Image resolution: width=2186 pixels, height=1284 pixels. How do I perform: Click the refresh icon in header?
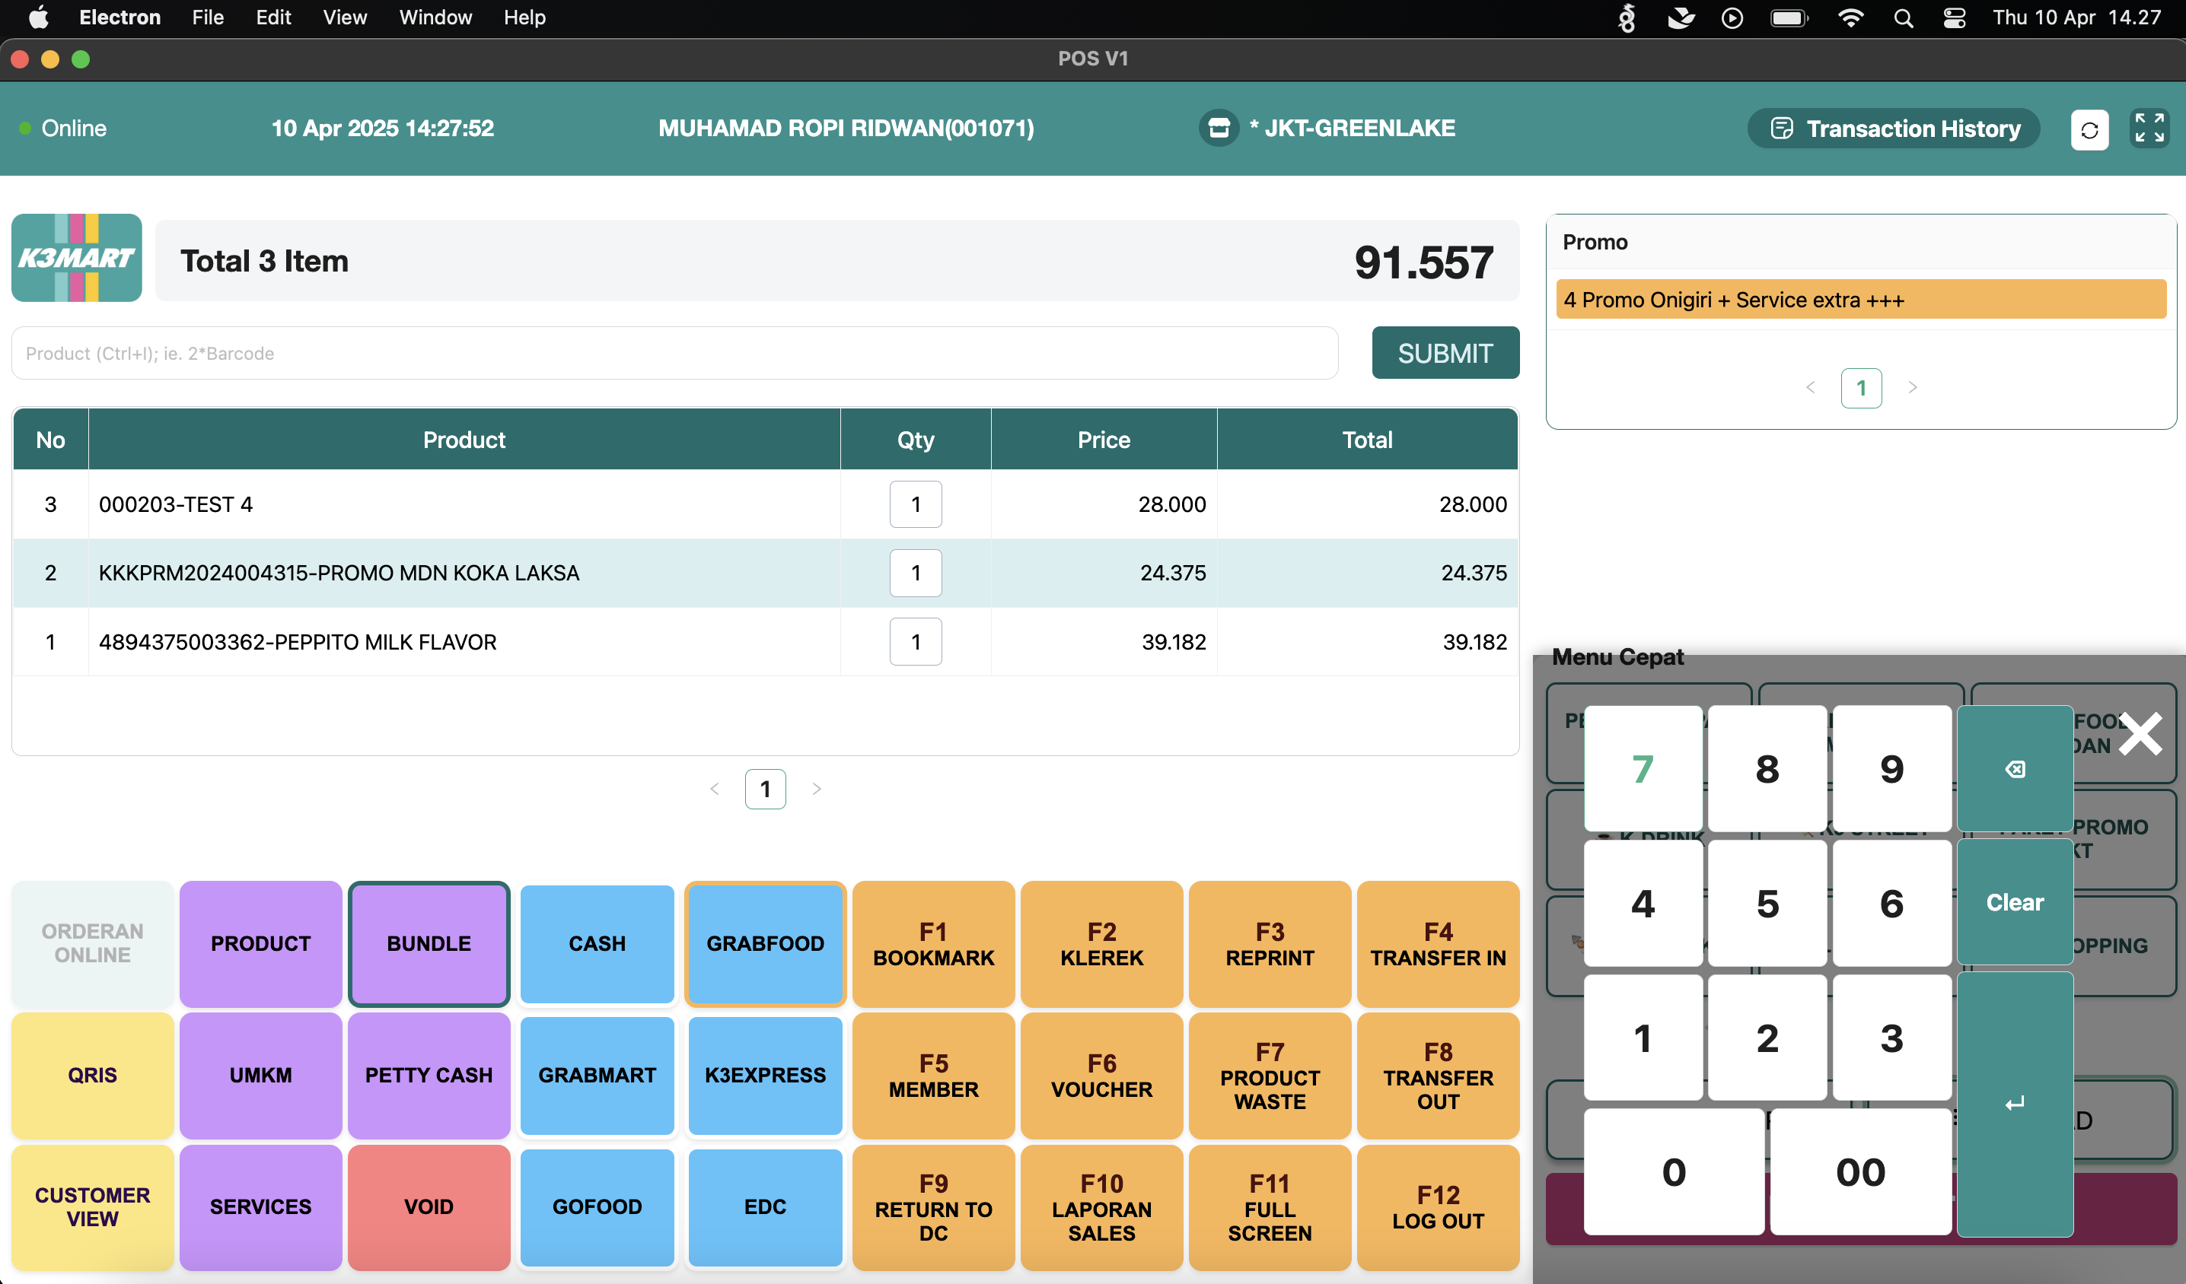click(2089, 130)
